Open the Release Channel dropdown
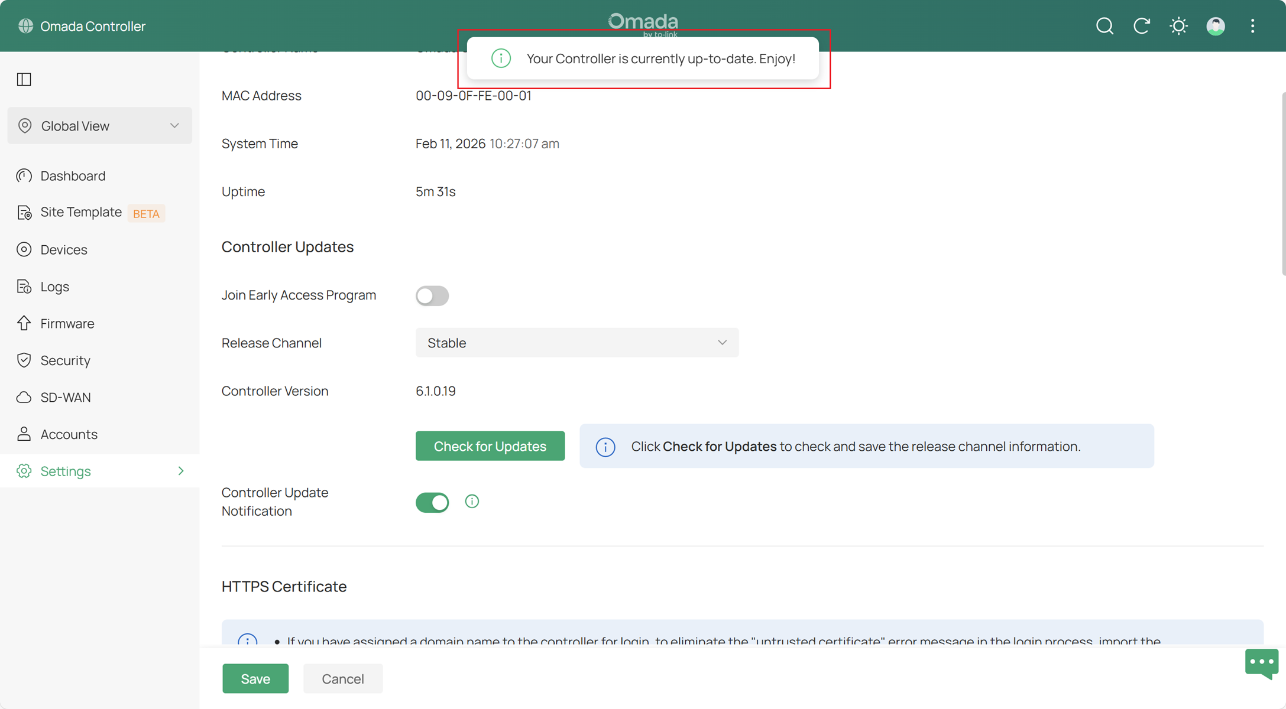1286x709 pixels. pos(576,343)
